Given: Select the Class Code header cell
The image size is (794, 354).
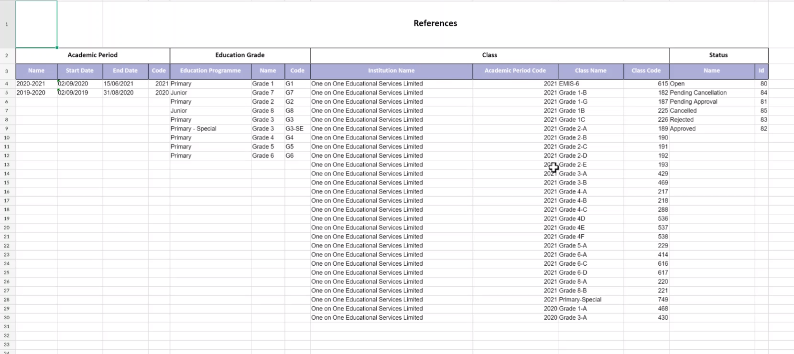Looking at the screenshot, I should pos(646,71).
